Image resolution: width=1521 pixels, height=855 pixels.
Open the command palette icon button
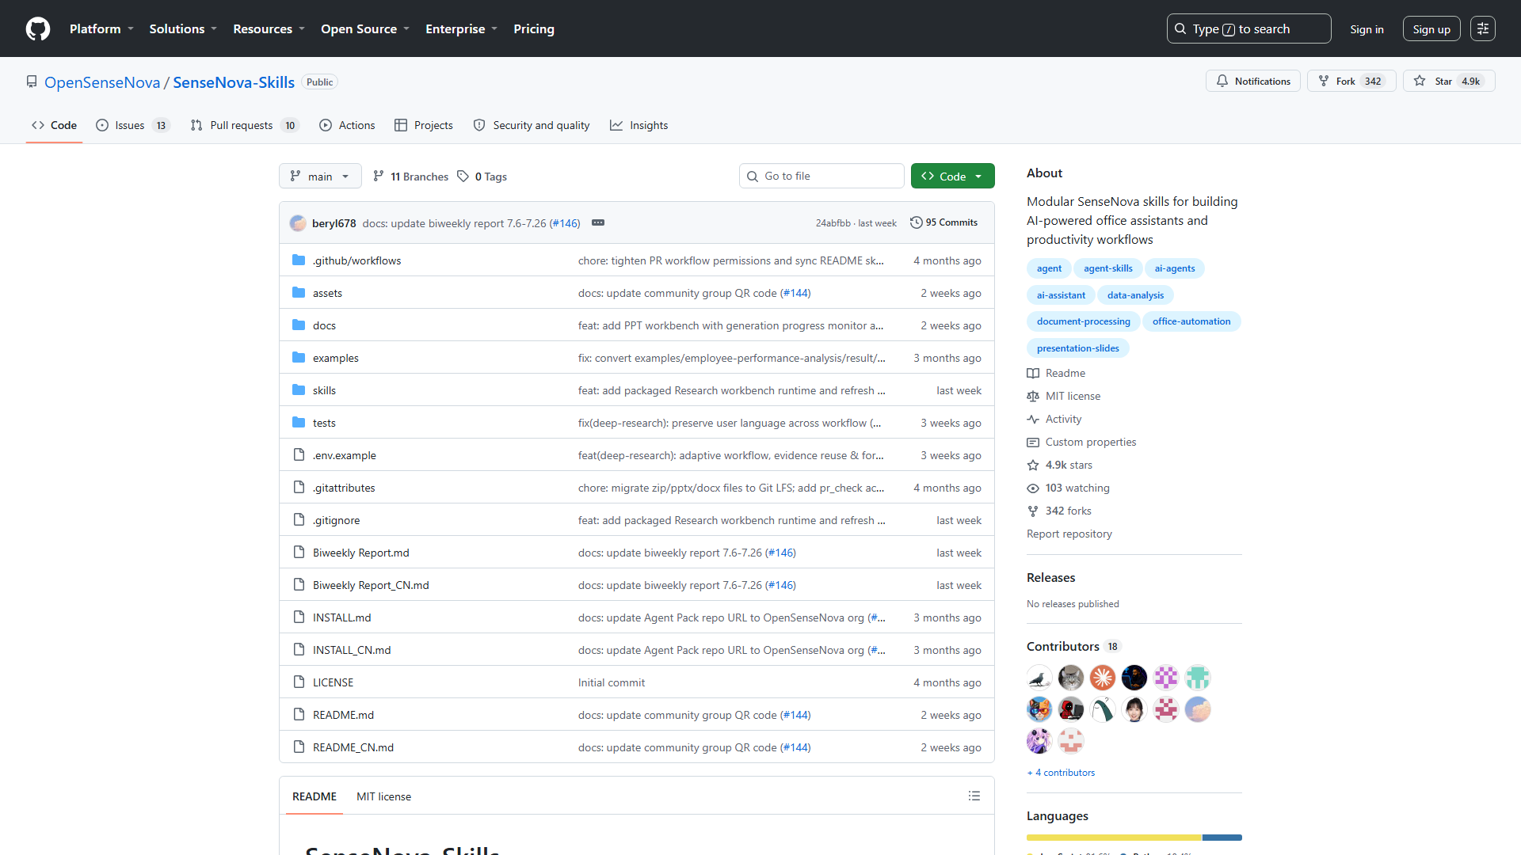pos(1483,29)
